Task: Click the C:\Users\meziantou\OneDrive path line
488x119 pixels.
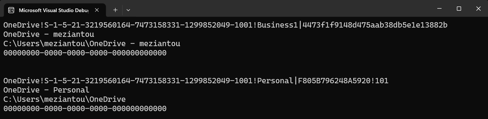Action: (x=65, y=99)
